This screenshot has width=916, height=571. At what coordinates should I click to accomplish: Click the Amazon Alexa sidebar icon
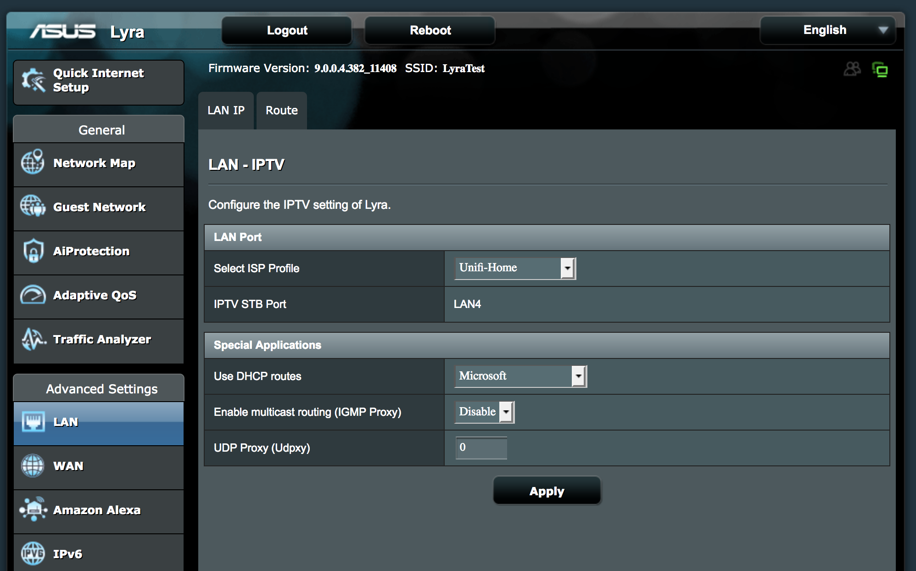pos(33,509)
